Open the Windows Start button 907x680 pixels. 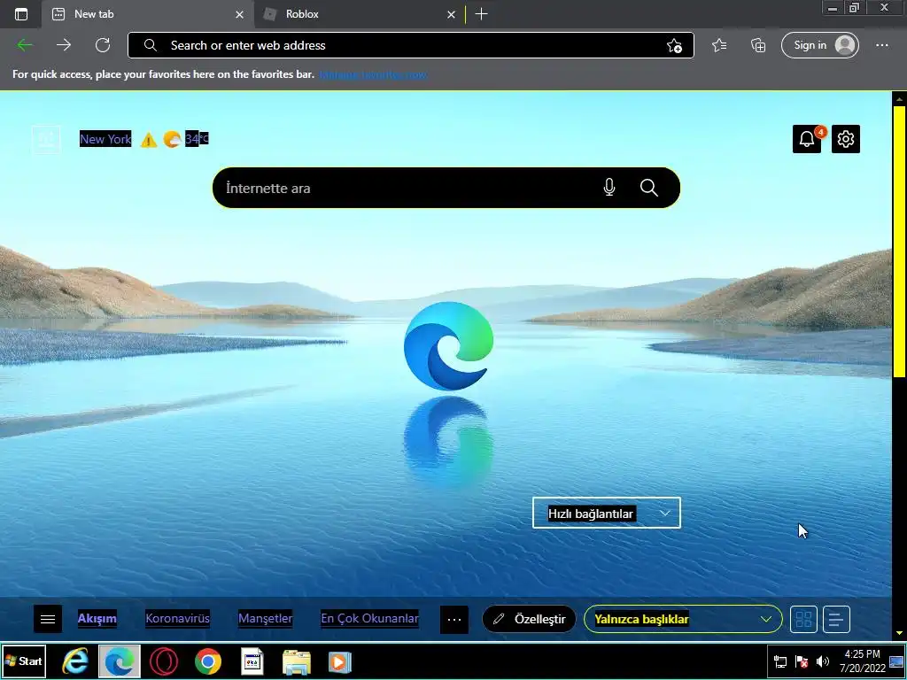point(24,661)
